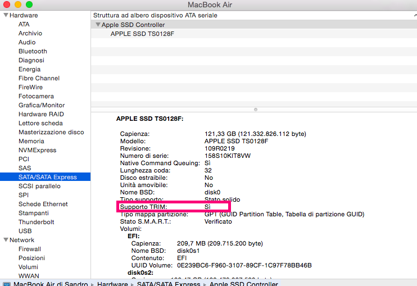The image size is (417, 286).
Task: Click Apple SSD Controller in the path bar
Action: pos(243,284)
